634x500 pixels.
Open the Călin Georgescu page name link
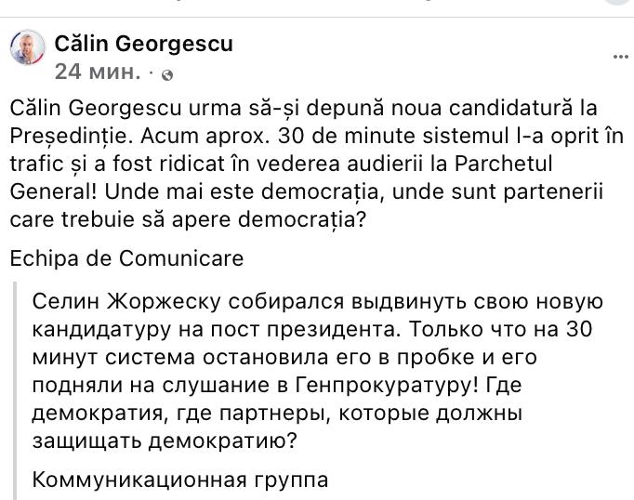(143, 44)
